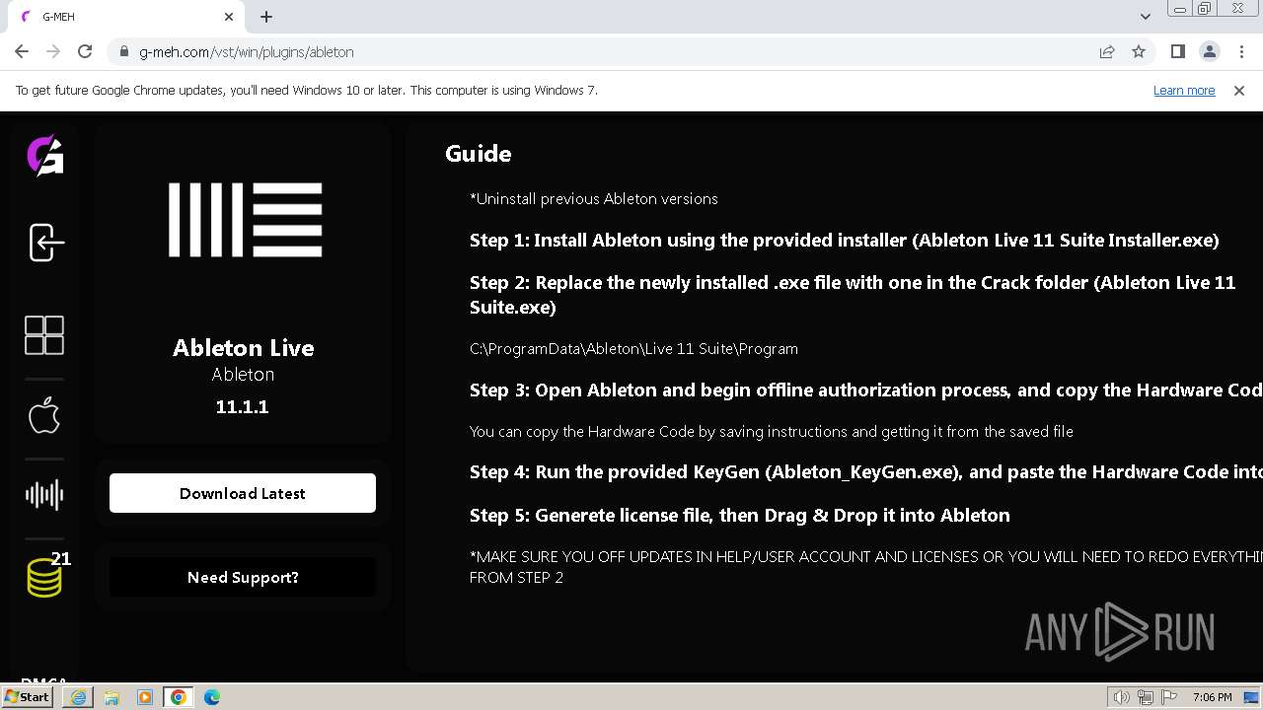Open Microsoft Edge from taskbar

click(212, 697)
